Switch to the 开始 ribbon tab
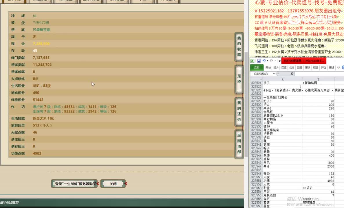 (268, 67)
